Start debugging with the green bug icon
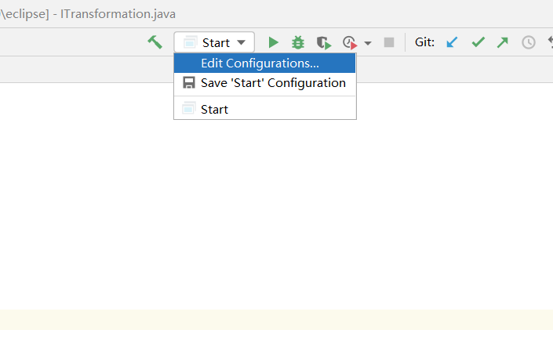 coord(298,42)
